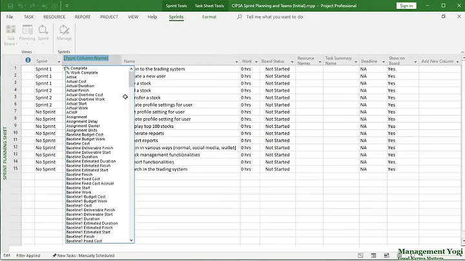Open the Name column filter dropdown
Viewport: 465px width, 261px height.
(x=236, y=61)
